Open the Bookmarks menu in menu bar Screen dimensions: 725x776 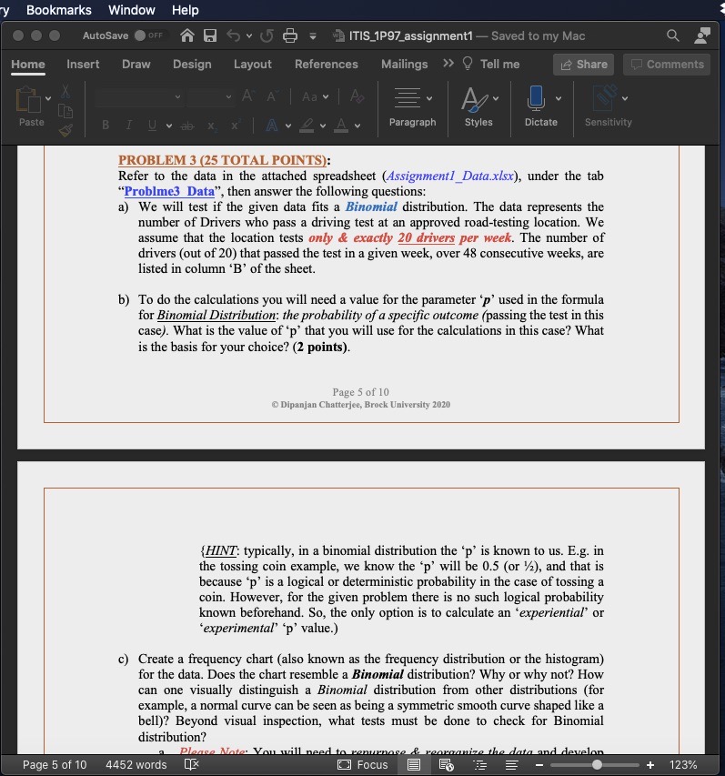pyautogui.click(x=59, y=10)
